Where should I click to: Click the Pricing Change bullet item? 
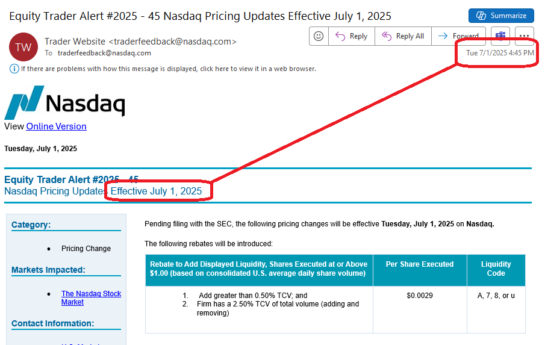(x=86, y=249)
